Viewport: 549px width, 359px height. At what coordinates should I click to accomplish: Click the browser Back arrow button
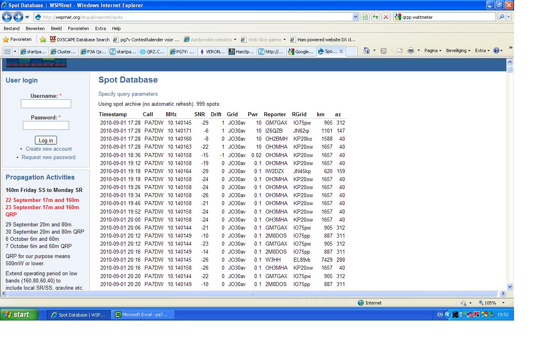pyautogui.click(x=7, y=17)
